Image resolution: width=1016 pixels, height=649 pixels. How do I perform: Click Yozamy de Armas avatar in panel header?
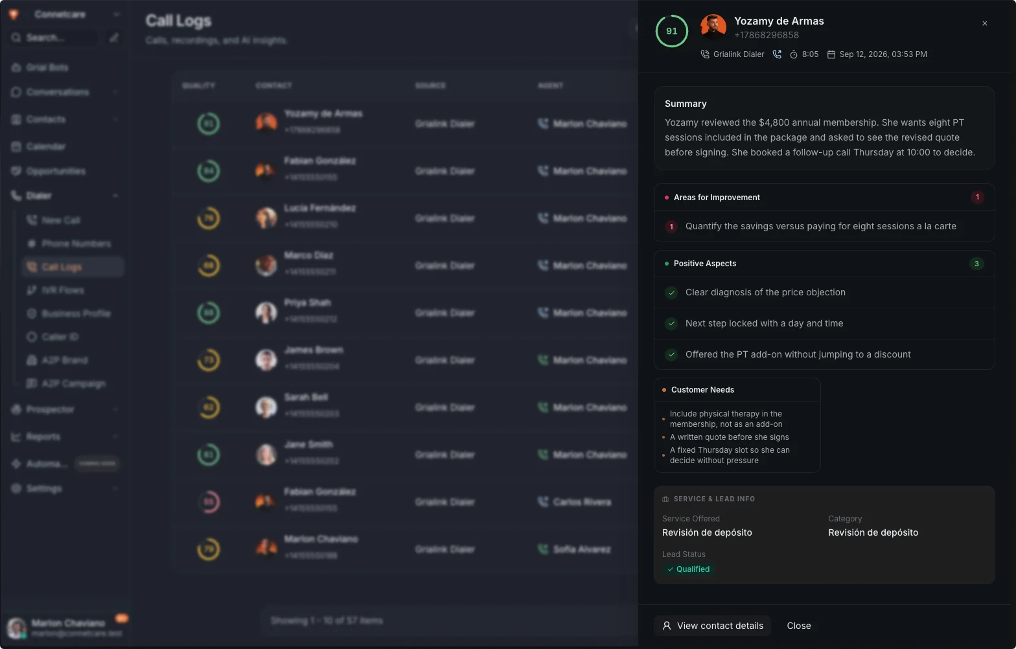coord(713,27)
